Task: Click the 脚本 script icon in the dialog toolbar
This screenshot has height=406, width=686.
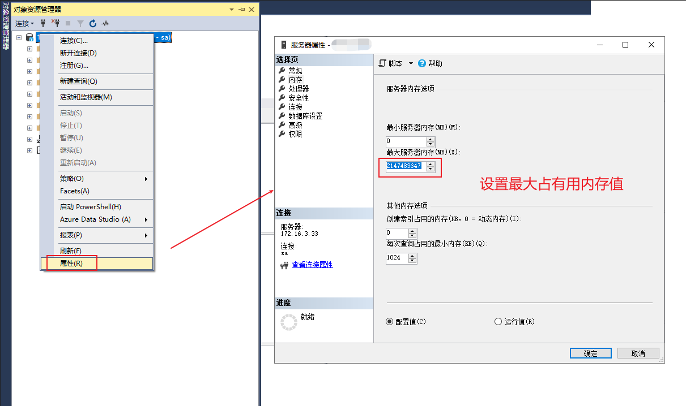Action: coord(382,63)
